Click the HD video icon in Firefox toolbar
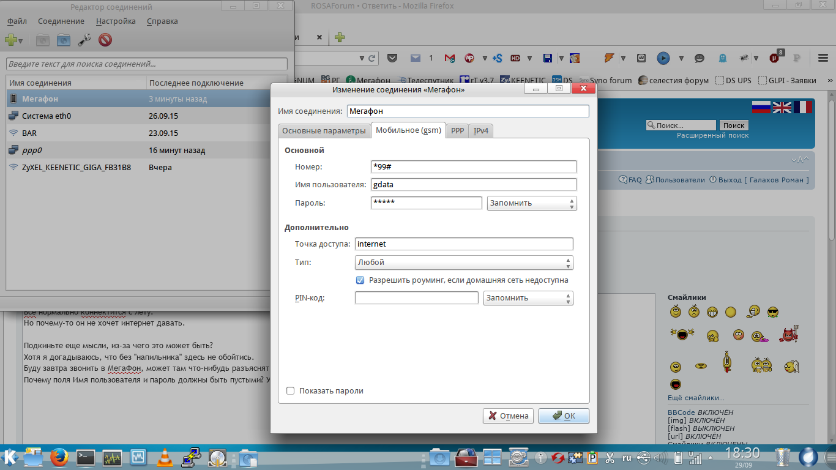This screenshot has height=470, width=836. pos(515,58)
